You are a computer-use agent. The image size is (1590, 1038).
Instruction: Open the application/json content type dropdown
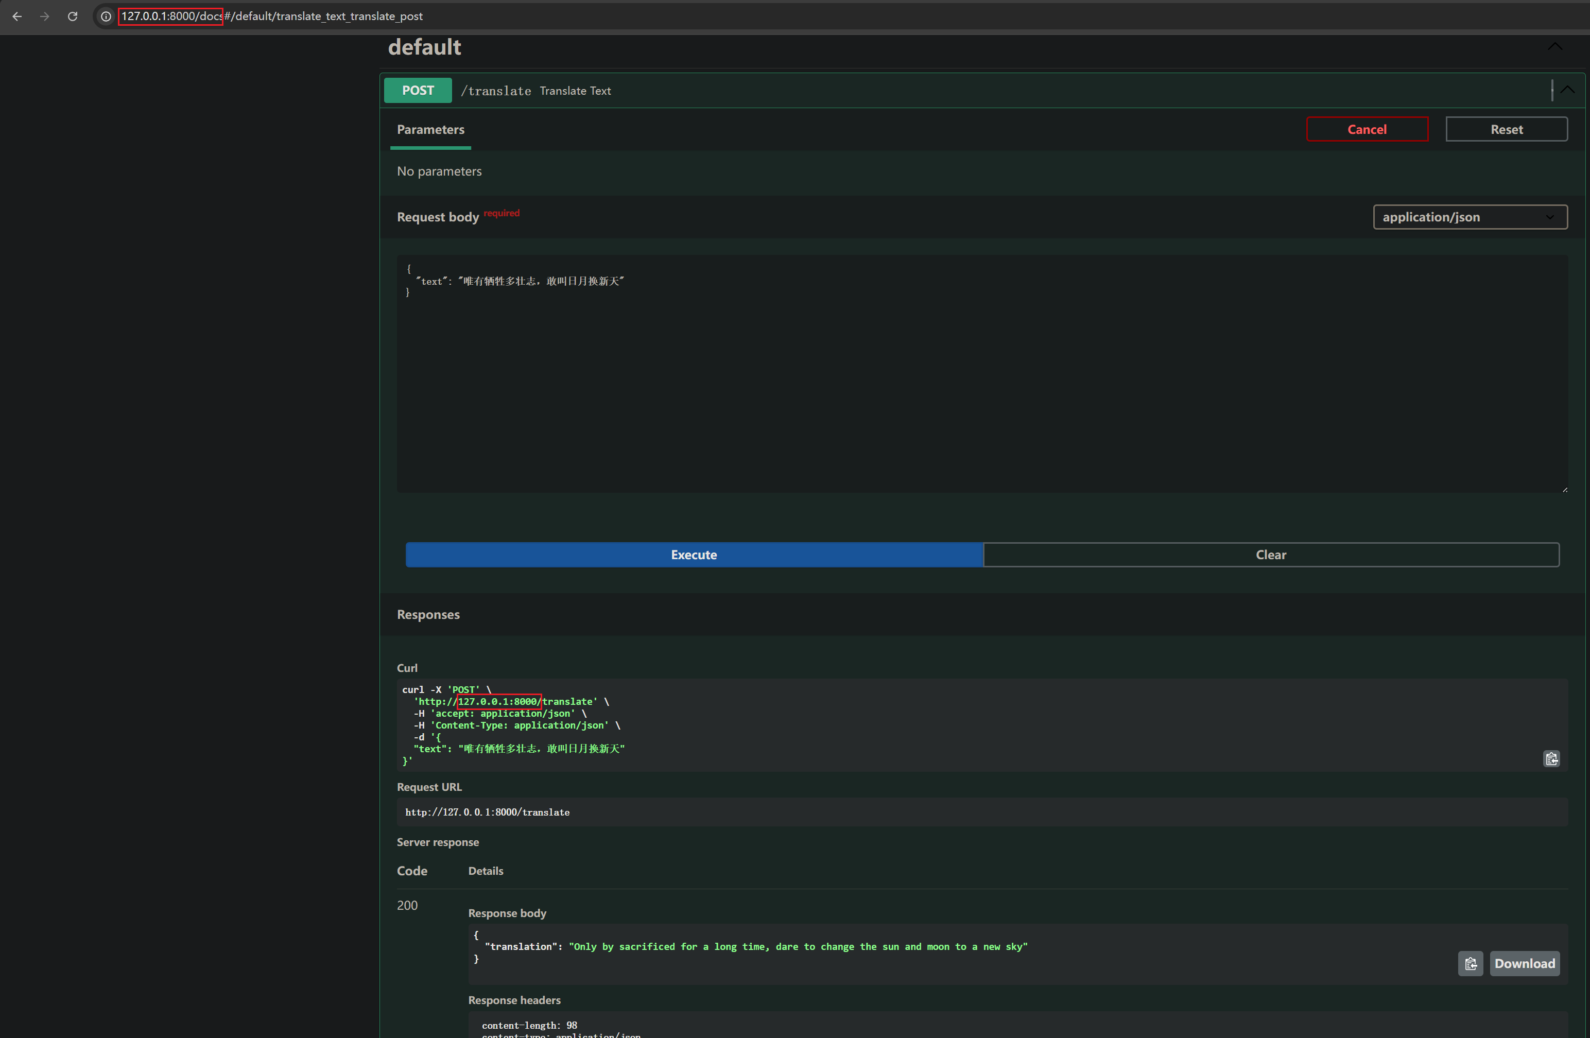pyautogui.click(x=1469, y=217)
